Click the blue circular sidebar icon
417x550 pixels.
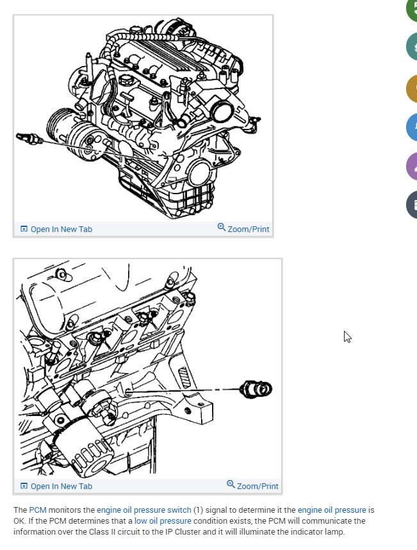(x=412, y=127)
